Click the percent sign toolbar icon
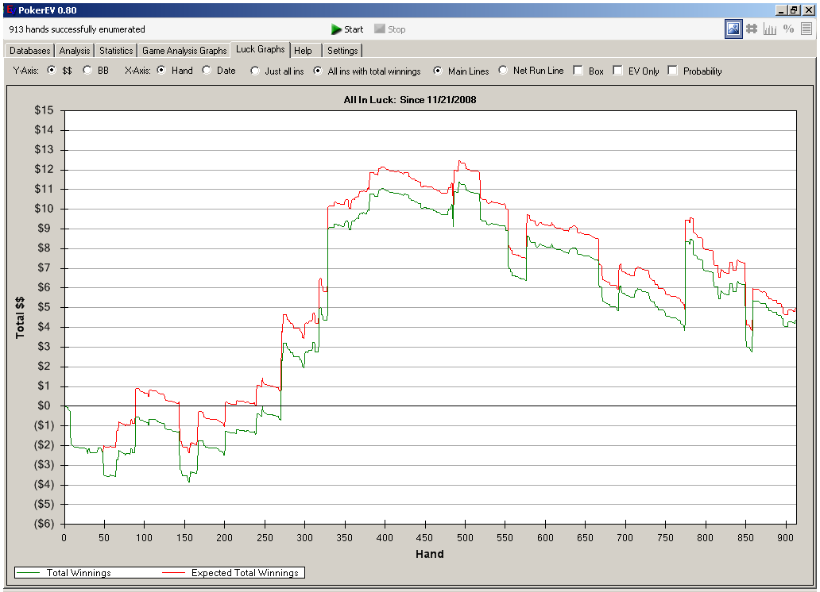 point(788,29)
